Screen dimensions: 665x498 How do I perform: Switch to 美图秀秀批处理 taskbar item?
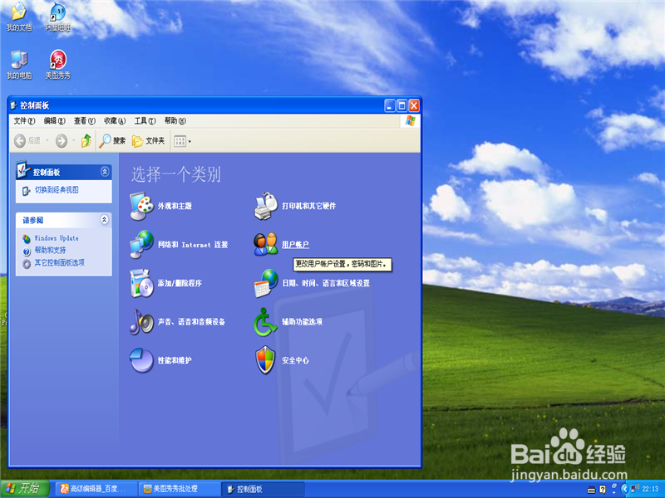(x=180, y=489)
